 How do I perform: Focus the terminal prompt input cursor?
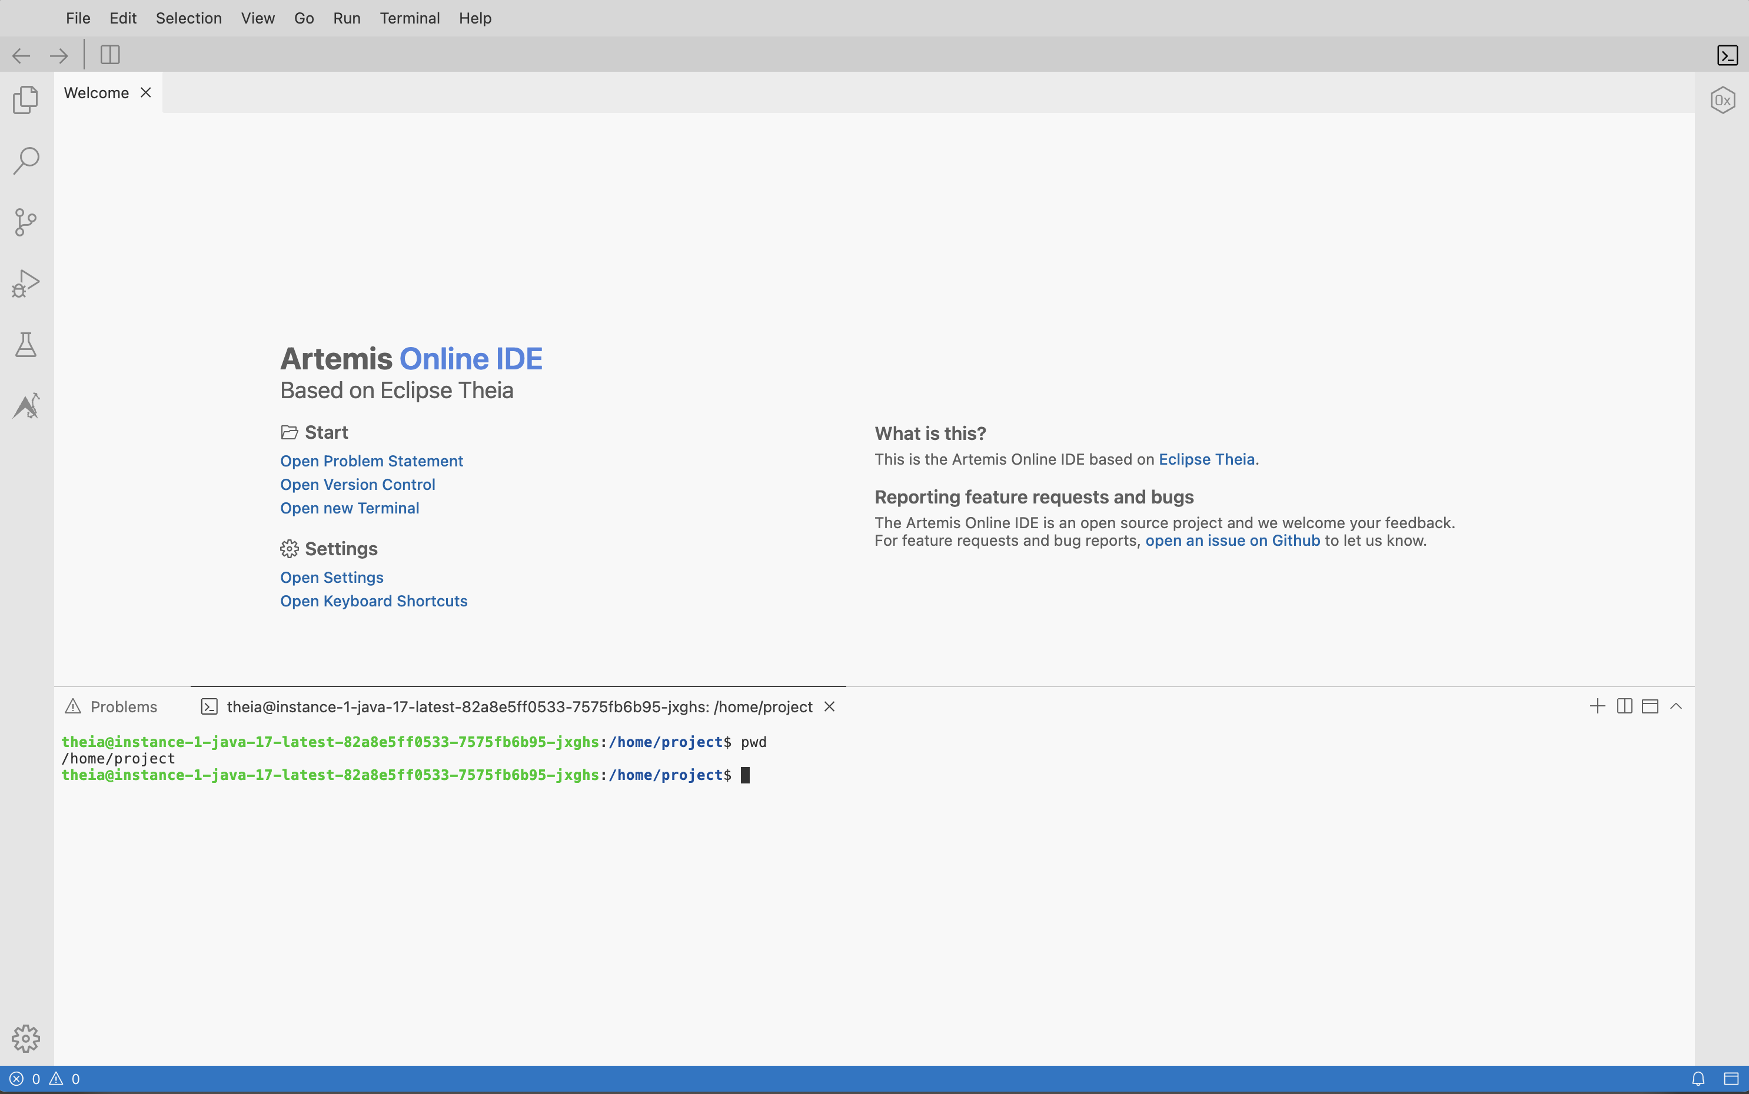pyautogui.click(x=745, y=775)
